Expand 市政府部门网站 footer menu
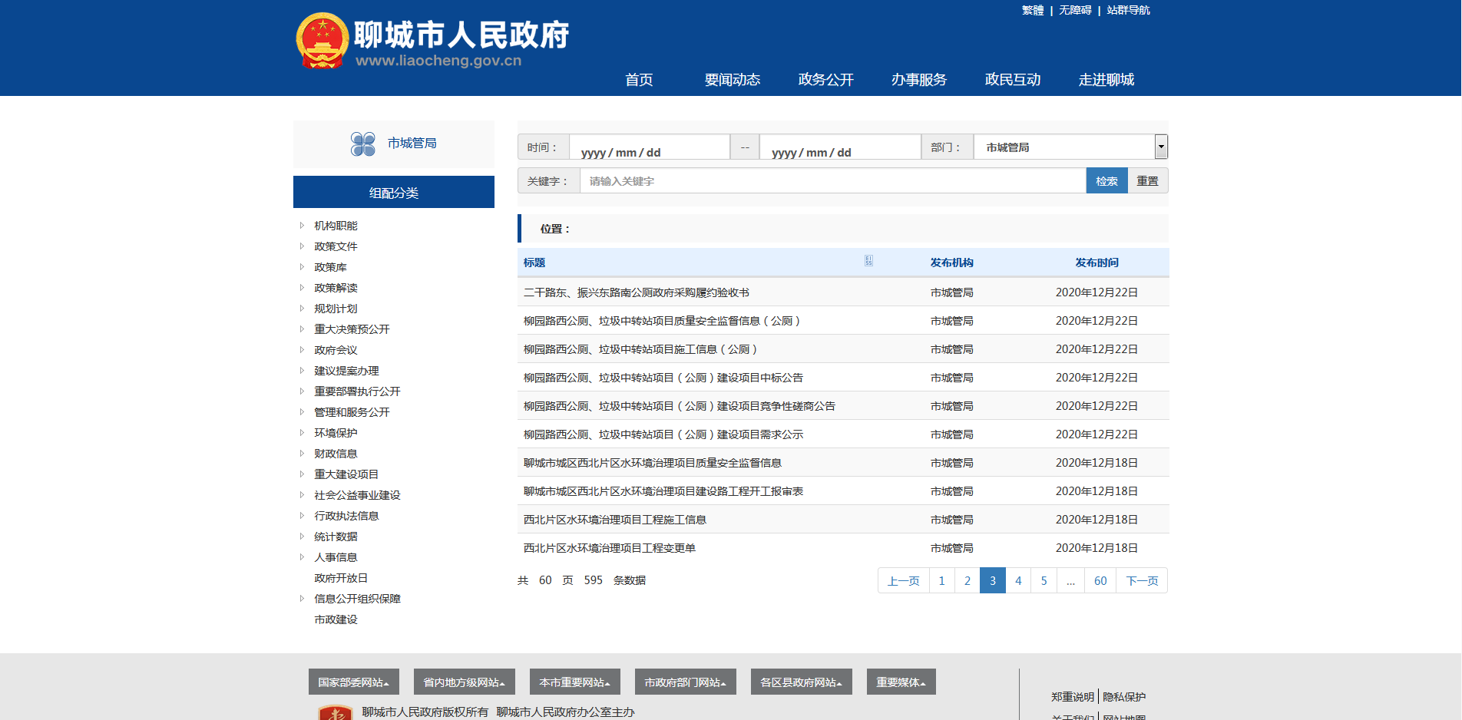Viewport: 1462px width, 720px height. click(x=686, y=682)
